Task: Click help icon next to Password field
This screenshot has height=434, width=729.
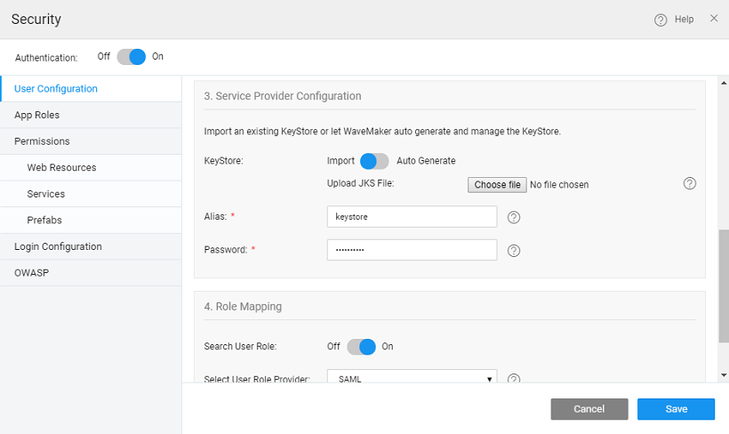Action: (x=513, y=250)
